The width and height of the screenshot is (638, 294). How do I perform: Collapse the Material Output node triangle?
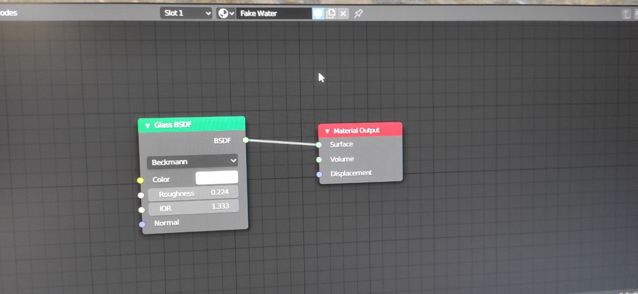(x=327, y=131)
